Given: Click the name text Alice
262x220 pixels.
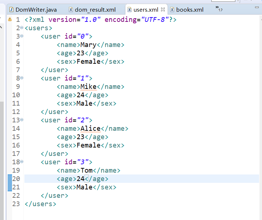Looking at the screenshot, I should point(90,129).
